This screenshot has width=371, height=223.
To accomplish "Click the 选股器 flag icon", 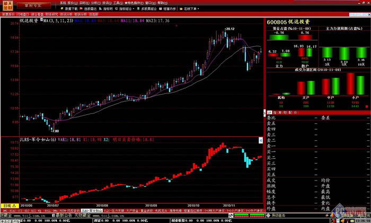I will tap(81, 9).
